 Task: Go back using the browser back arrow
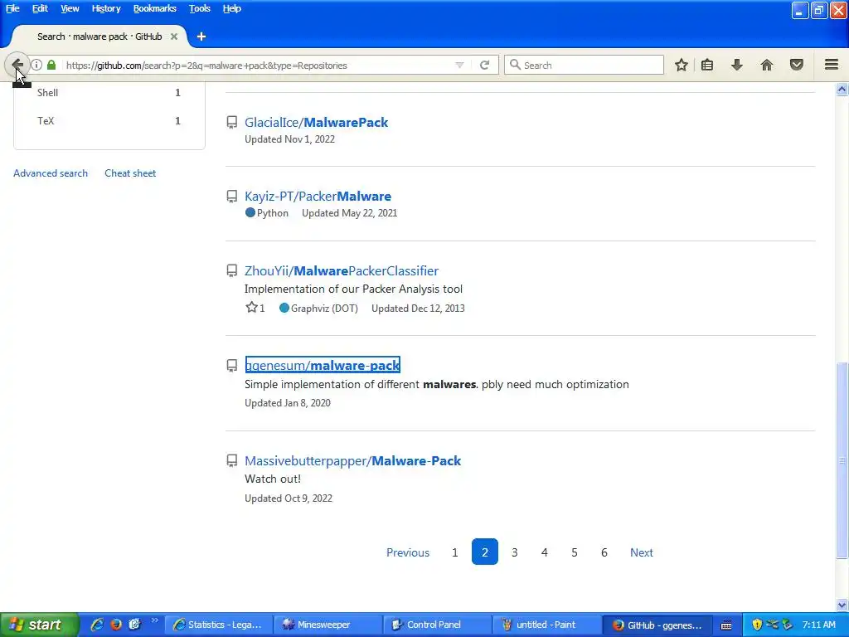pos(17,65)
